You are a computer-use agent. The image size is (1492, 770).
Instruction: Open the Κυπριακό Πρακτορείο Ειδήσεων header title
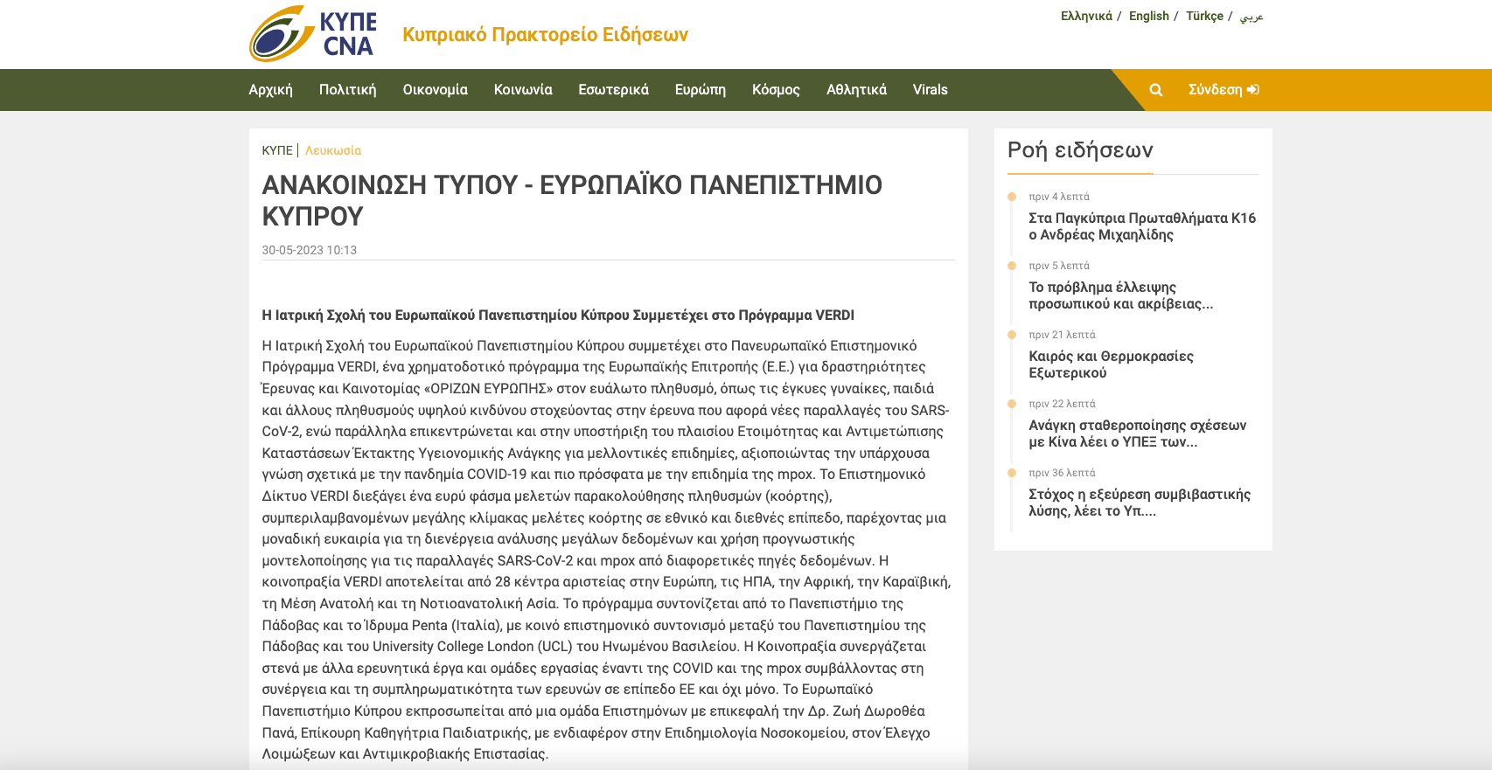(545, 35)
